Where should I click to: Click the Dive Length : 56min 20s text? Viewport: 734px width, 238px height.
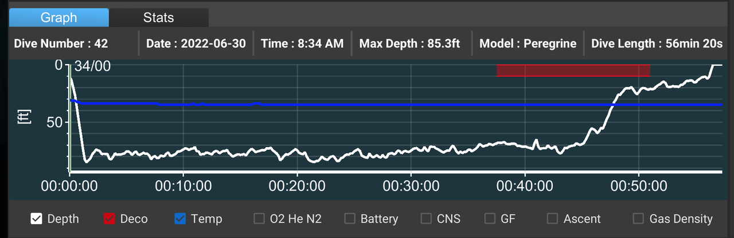(658, 43)
